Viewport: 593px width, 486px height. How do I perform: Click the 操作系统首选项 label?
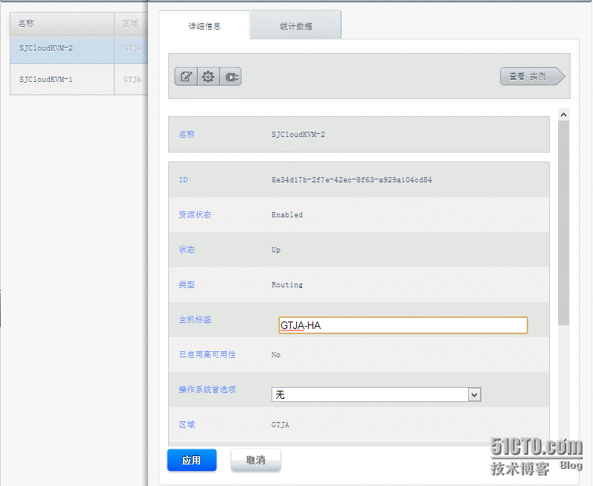[208, 389]
